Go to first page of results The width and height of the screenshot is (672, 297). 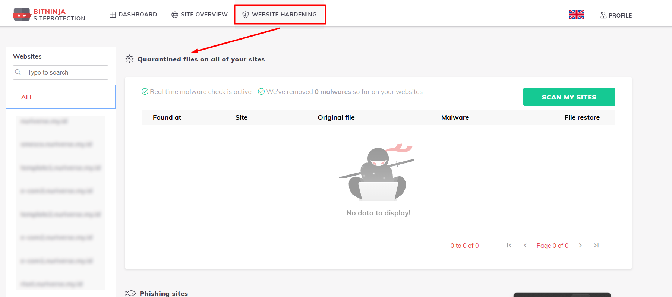coord(509,245)
